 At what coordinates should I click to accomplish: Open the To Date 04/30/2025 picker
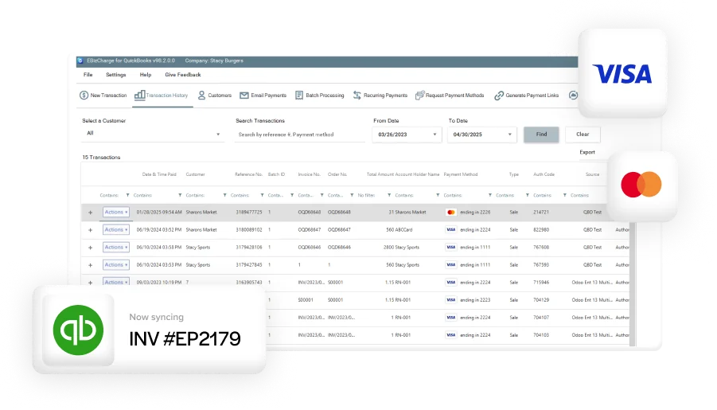click(482, 135)
